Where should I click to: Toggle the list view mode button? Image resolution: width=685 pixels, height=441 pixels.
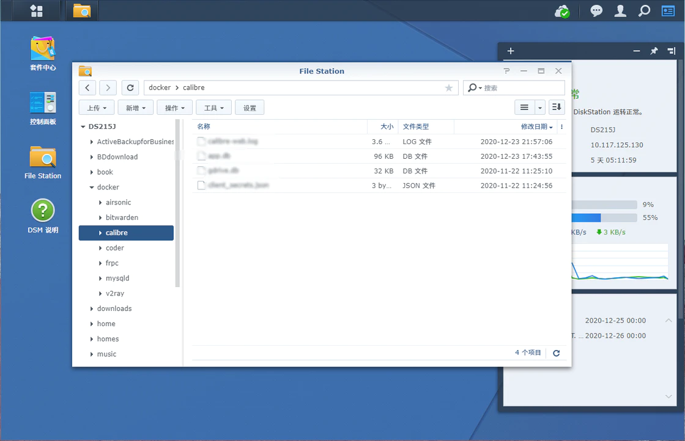pos(524,108)
